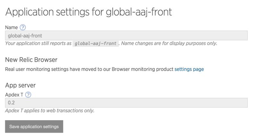Open the Browser monitoring settings page link
This screenshot has height=140, width=256.
[189, 69]
